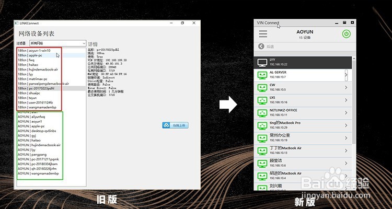The height and width of the screenshot is (209, 392).
Task: Select 'AOYUN | aoyun1' in the list
Action: pyautogui.click(x=30, y=122)
